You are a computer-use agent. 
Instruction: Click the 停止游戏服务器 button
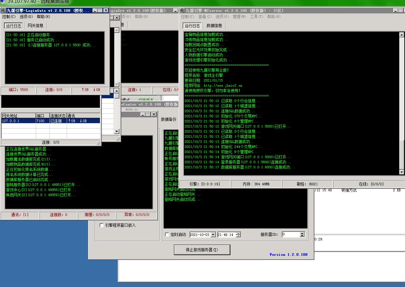(202, 250)
